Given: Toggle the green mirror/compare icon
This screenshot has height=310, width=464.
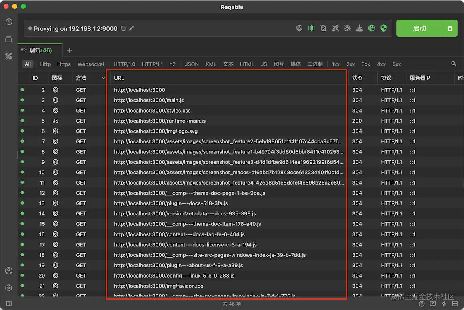Looking at the screenshot, I should tap(311, 28).
